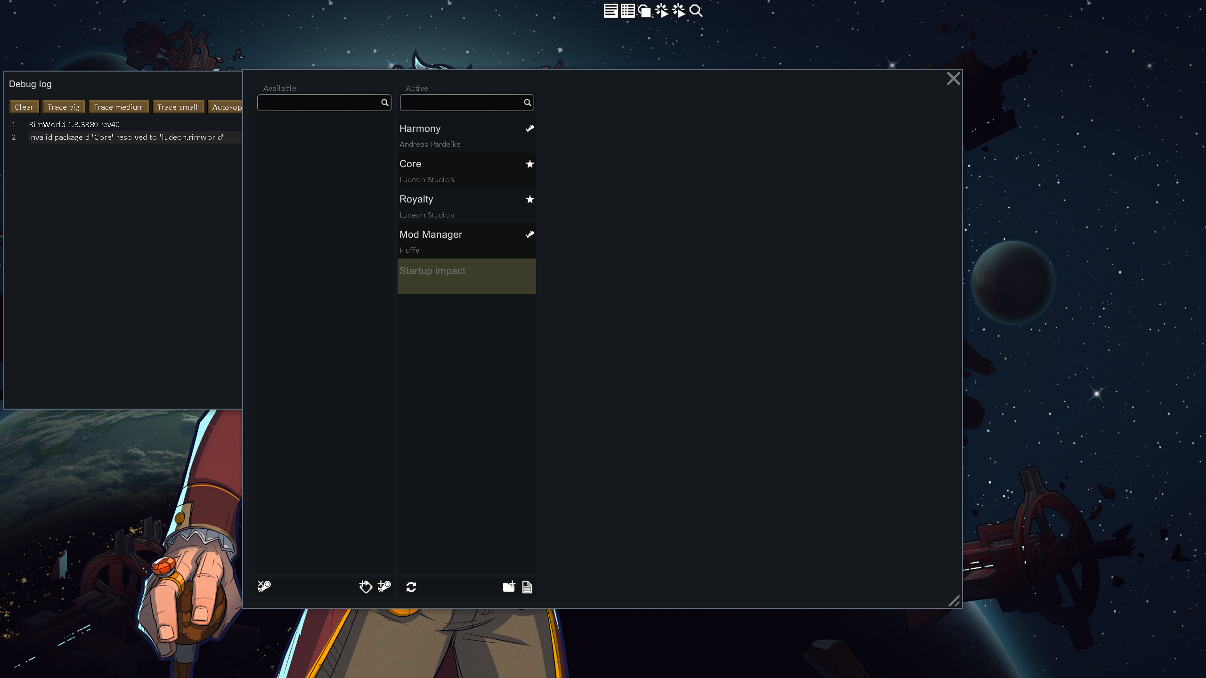Select the Harmony mod in Active list
Screen dimensions: 1206x678
tap(467, 135)
